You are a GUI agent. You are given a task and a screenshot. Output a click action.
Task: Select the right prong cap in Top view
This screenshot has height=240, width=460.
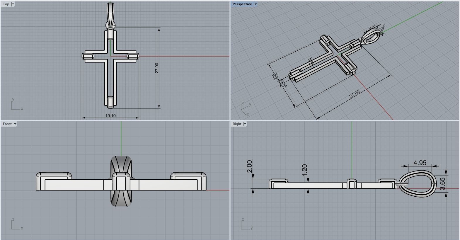pyautogui.click(x=133, y=56)
